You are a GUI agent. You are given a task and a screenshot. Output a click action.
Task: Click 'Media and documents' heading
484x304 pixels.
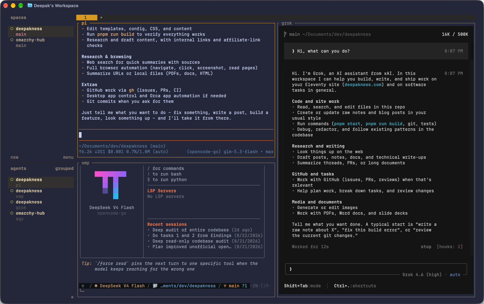(317, 202)
